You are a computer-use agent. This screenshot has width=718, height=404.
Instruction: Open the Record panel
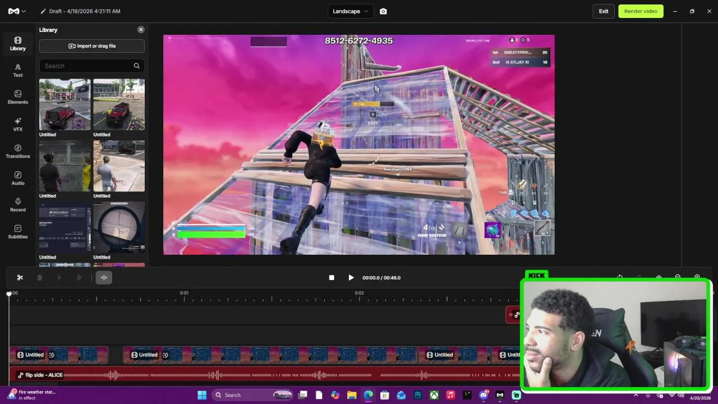18,205
